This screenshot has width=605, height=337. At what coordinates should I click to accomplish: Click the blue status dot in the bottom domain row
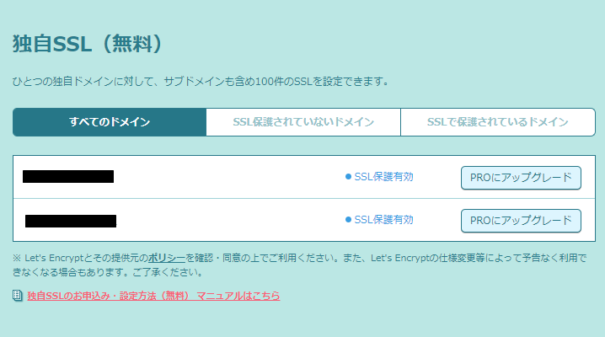coord(348,220)
